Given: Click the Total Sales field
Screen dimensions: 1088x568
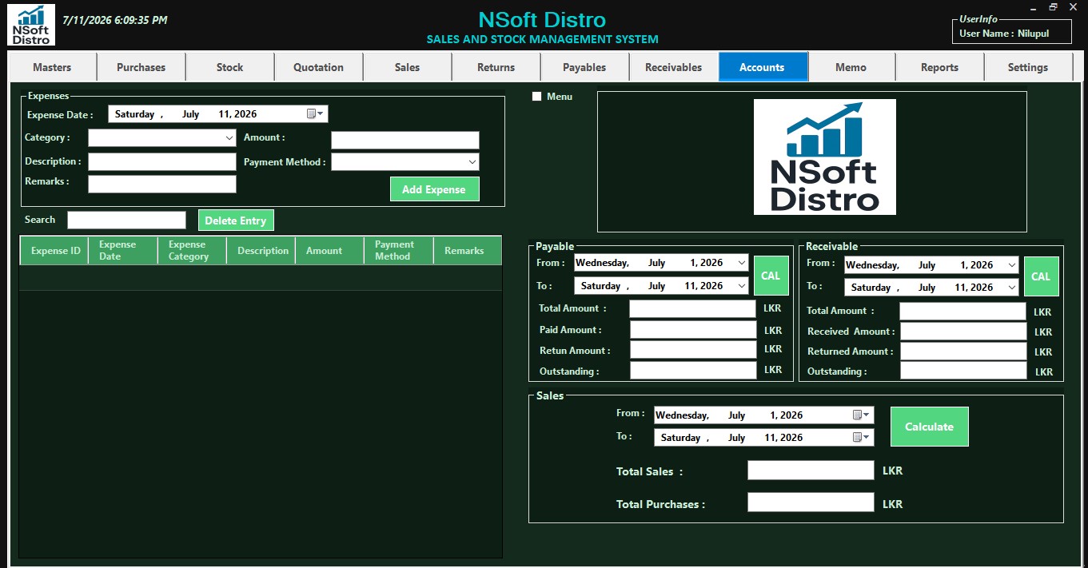Looking at the screenshot, I should [811, 471].
